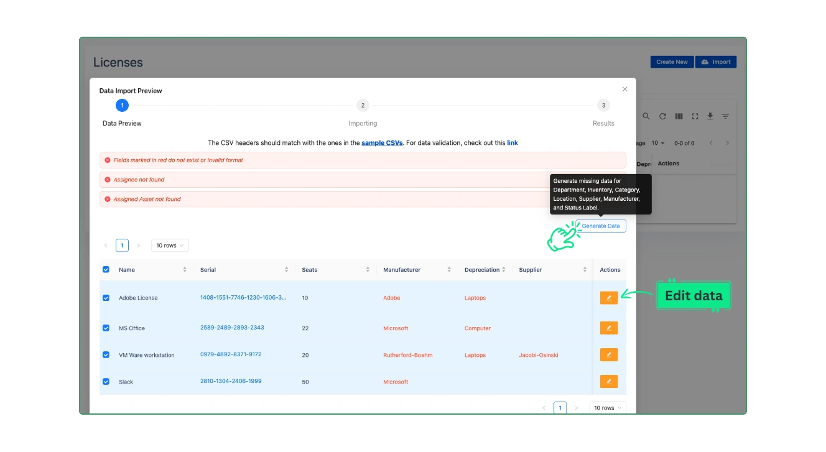Image resolution: width=826 pixels, height=452 pixels.
Task: Click the Generate Data button
Action: [x=600, y=226]
